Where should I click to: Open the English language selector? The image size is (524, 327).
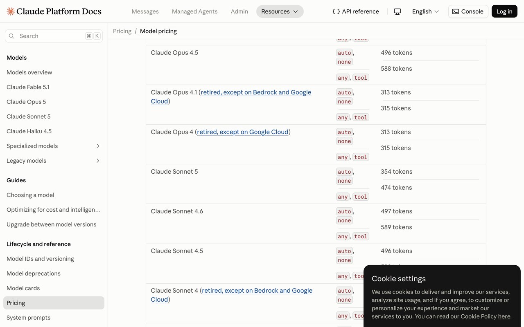[425, 11]
